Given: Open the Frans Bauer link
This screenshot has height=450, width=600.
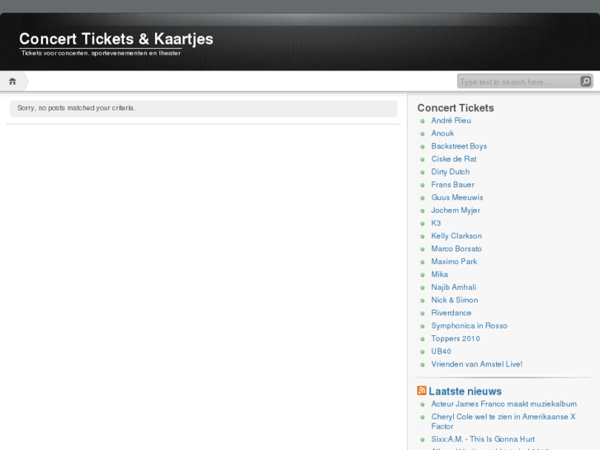Looking at the screenshot, I should coord(452,184).
